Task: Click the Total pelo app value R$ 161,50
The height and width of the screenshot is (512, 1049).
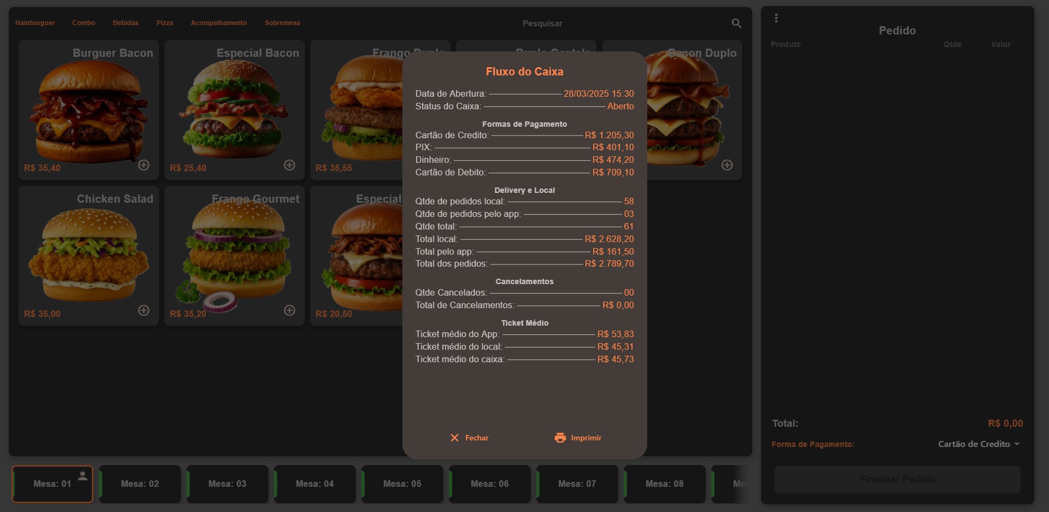Action: [613, 251]
